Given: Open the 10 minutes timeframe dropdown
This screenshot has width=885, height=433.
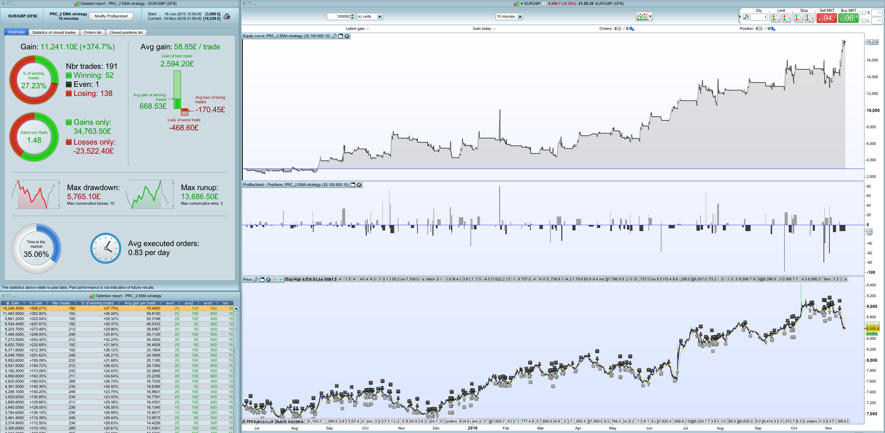Looking at the screenshot, I should pos(520,17).
